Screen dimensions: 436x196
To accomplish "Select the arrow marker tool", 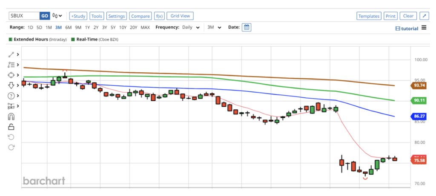I will [x=11, y=85].
